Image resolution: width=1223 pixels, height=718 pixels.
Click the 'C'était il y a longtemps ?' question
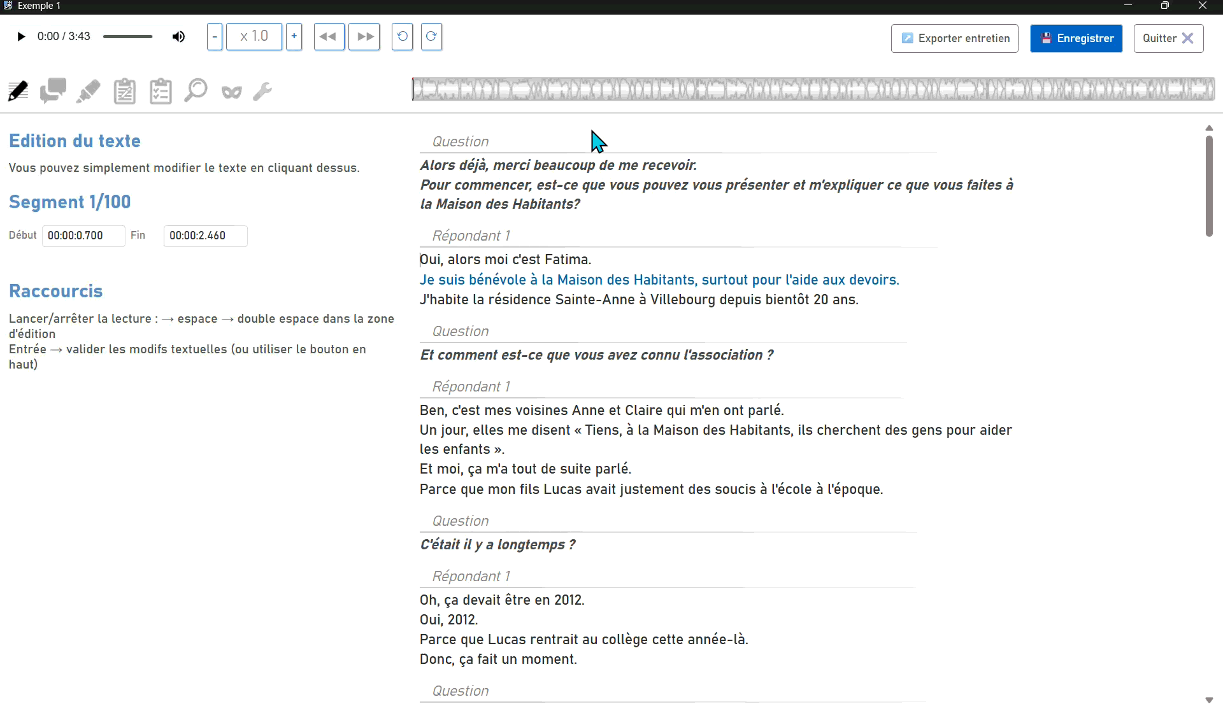point(497,544)
